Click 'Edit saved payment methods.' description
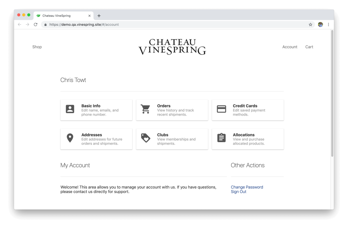This screenshot has width=348, height=228. 249,112
